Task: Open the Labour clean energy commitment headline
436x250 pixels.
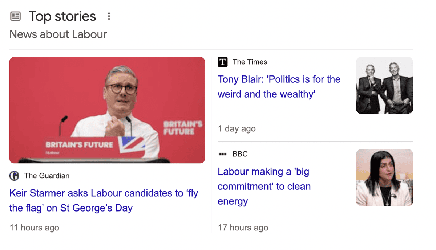Action: (264, 186)
